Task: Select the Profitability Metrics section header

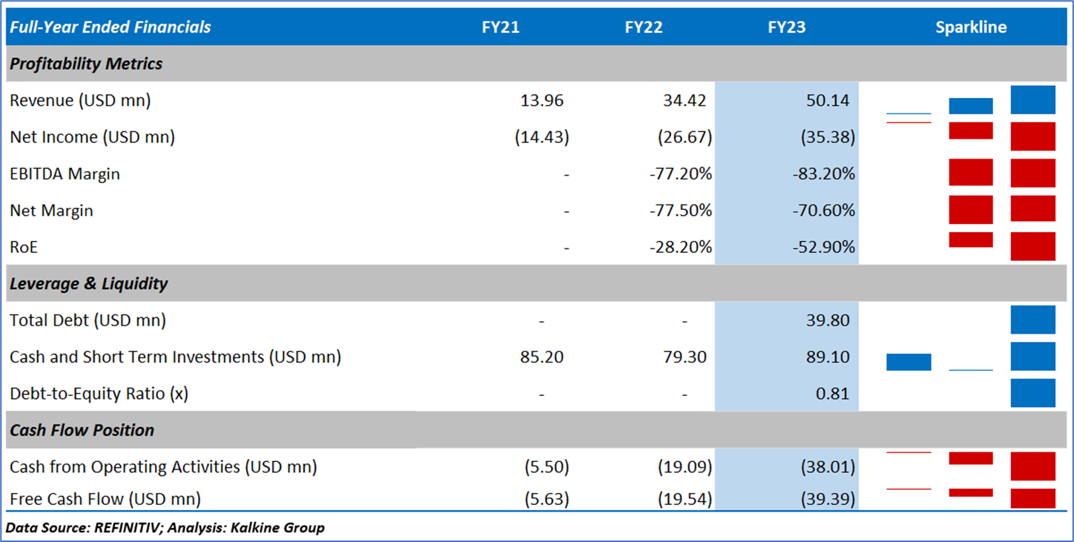Action: 86,64
